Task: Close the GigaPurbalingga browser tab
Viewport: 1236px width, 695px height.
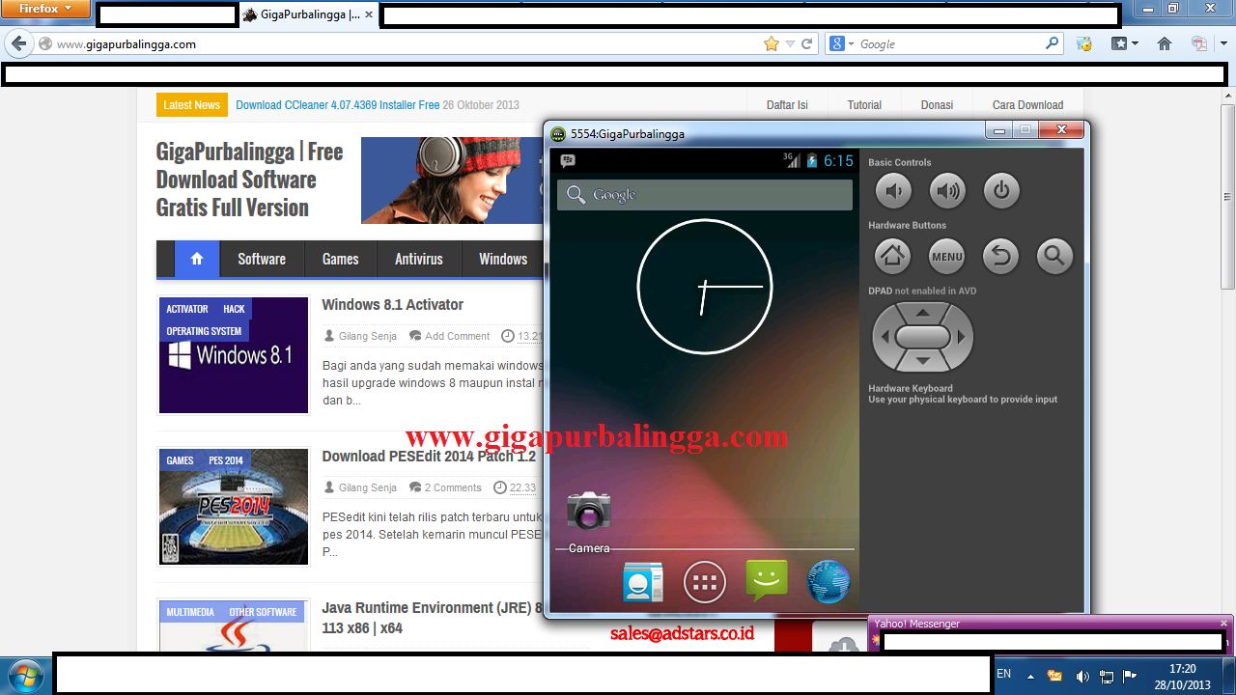Action: coord(369,14)
